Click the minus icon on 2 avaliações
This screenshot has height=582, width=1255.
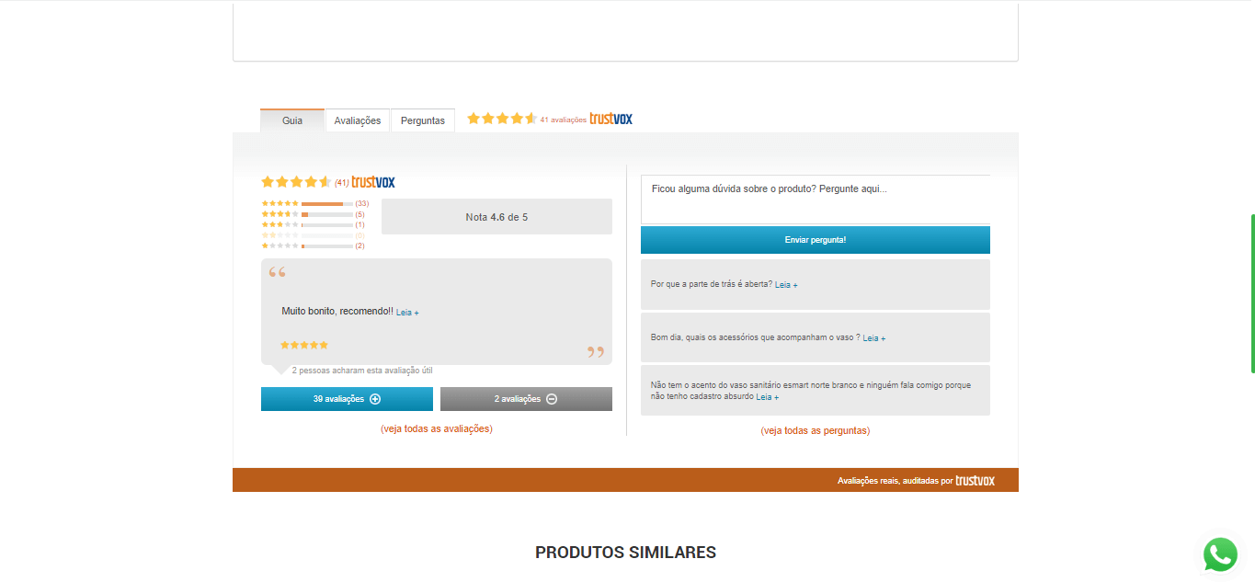click(x=552, y=399)
